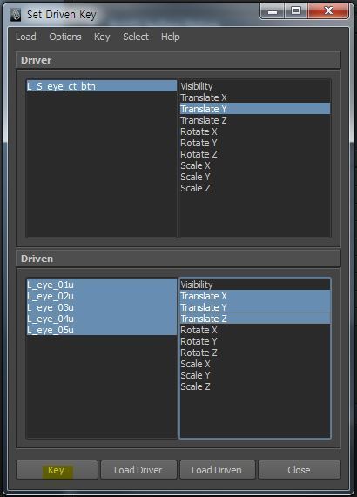The height and width of the screenshot is (497, 357).
Task: Select Scale Y in the Driven attributes
Action: tap(255, 375)
